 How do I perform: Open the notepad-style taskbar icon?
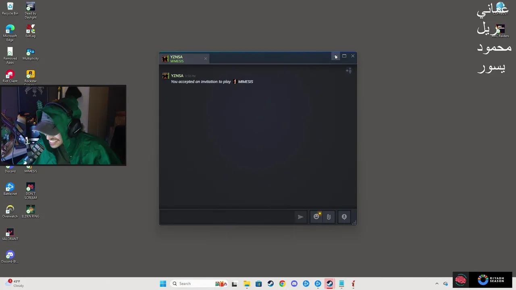pos(341,284)
